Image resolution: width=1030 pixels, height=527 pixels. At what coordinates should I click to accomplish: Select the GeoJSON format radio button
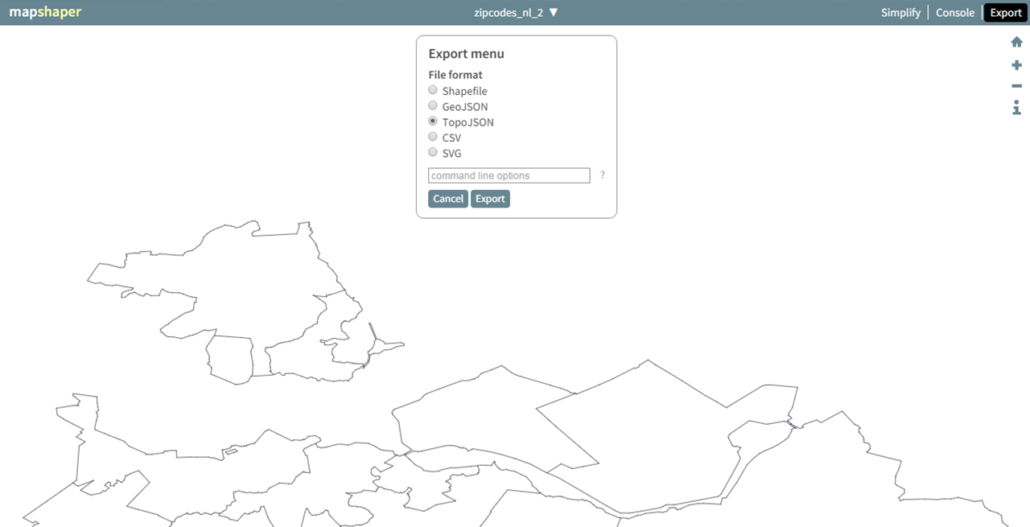433,105
